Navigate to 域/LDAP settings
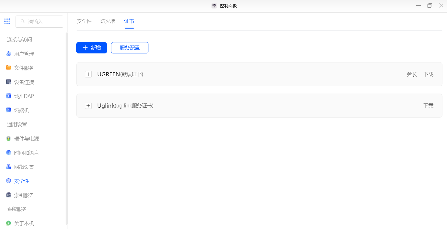The image size is (447, 229). [24, 96]
